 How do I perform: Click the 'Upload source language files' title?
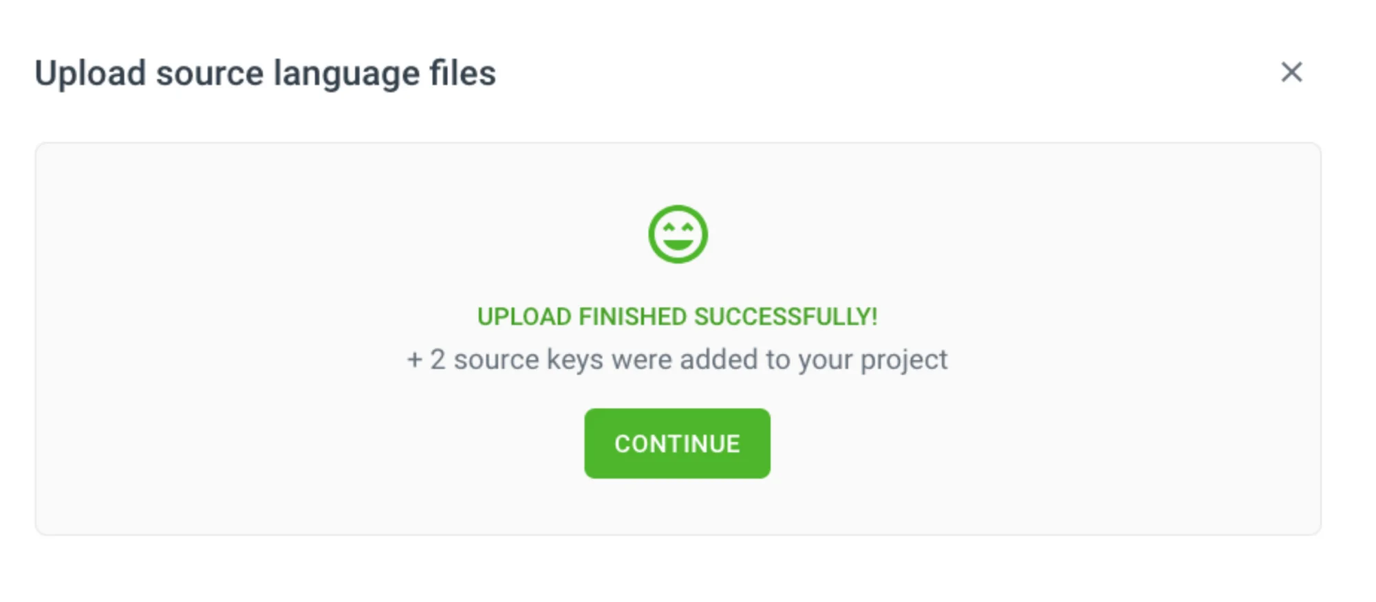point(265,74)
